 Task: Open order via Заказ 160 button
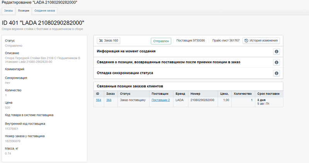(109, 40)
